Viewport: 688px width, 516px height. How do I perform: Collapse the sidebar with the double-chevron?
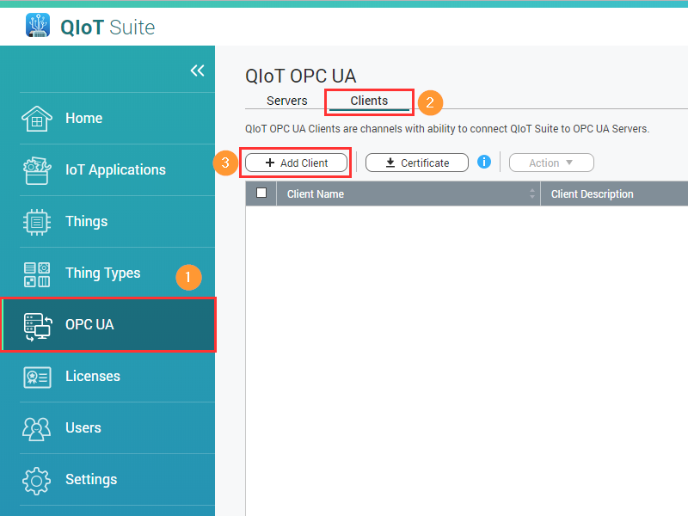197,71
